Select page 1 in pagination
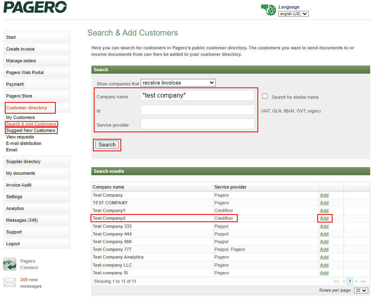 click(x=350, y=281)
